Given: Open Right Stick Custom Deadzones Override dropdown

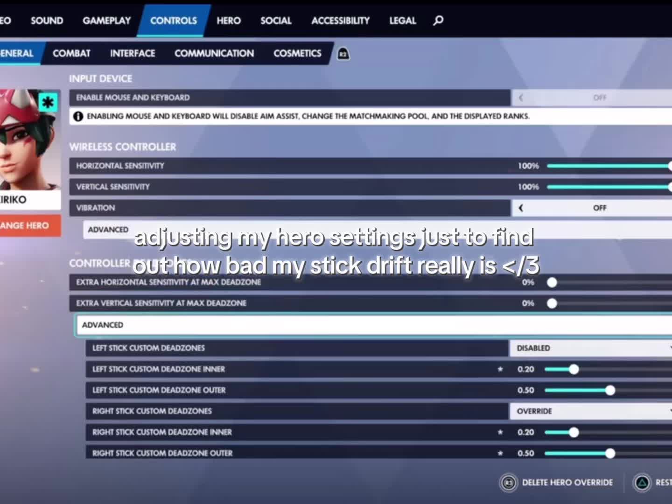Looking at the screenshot, I should click(590, 411).
